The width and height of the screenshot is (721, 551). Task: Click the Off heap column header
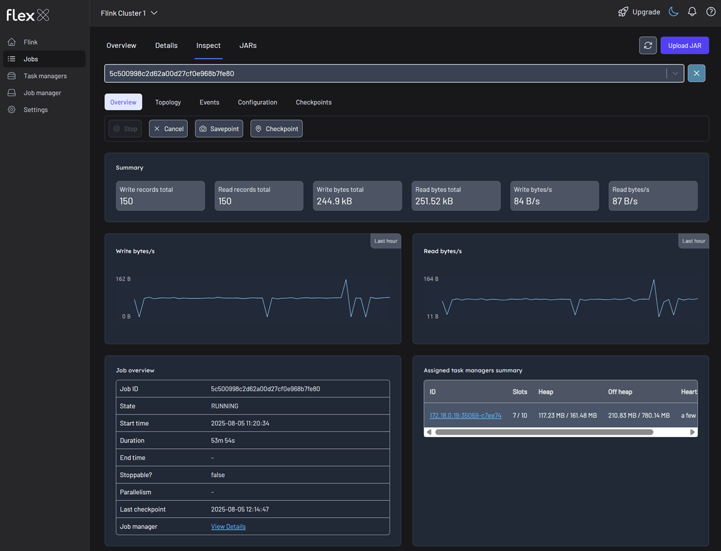[x=620, y=392]
